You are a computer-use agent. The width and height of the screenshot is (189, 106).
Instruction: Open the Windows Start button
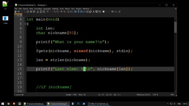click(x=3, y=104)
